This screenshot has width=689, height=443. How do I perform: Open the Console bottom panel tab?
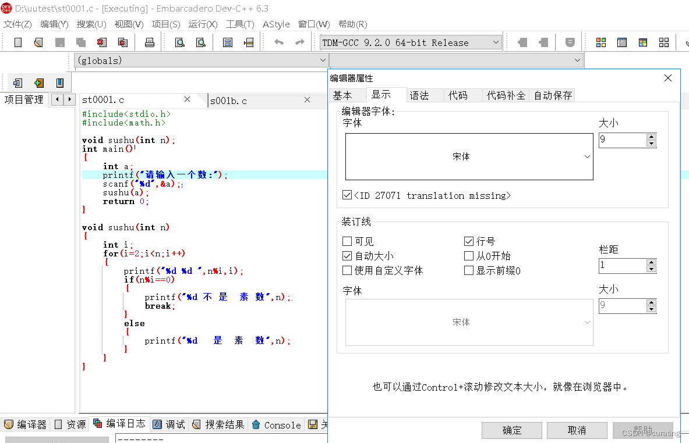[277, 424]
